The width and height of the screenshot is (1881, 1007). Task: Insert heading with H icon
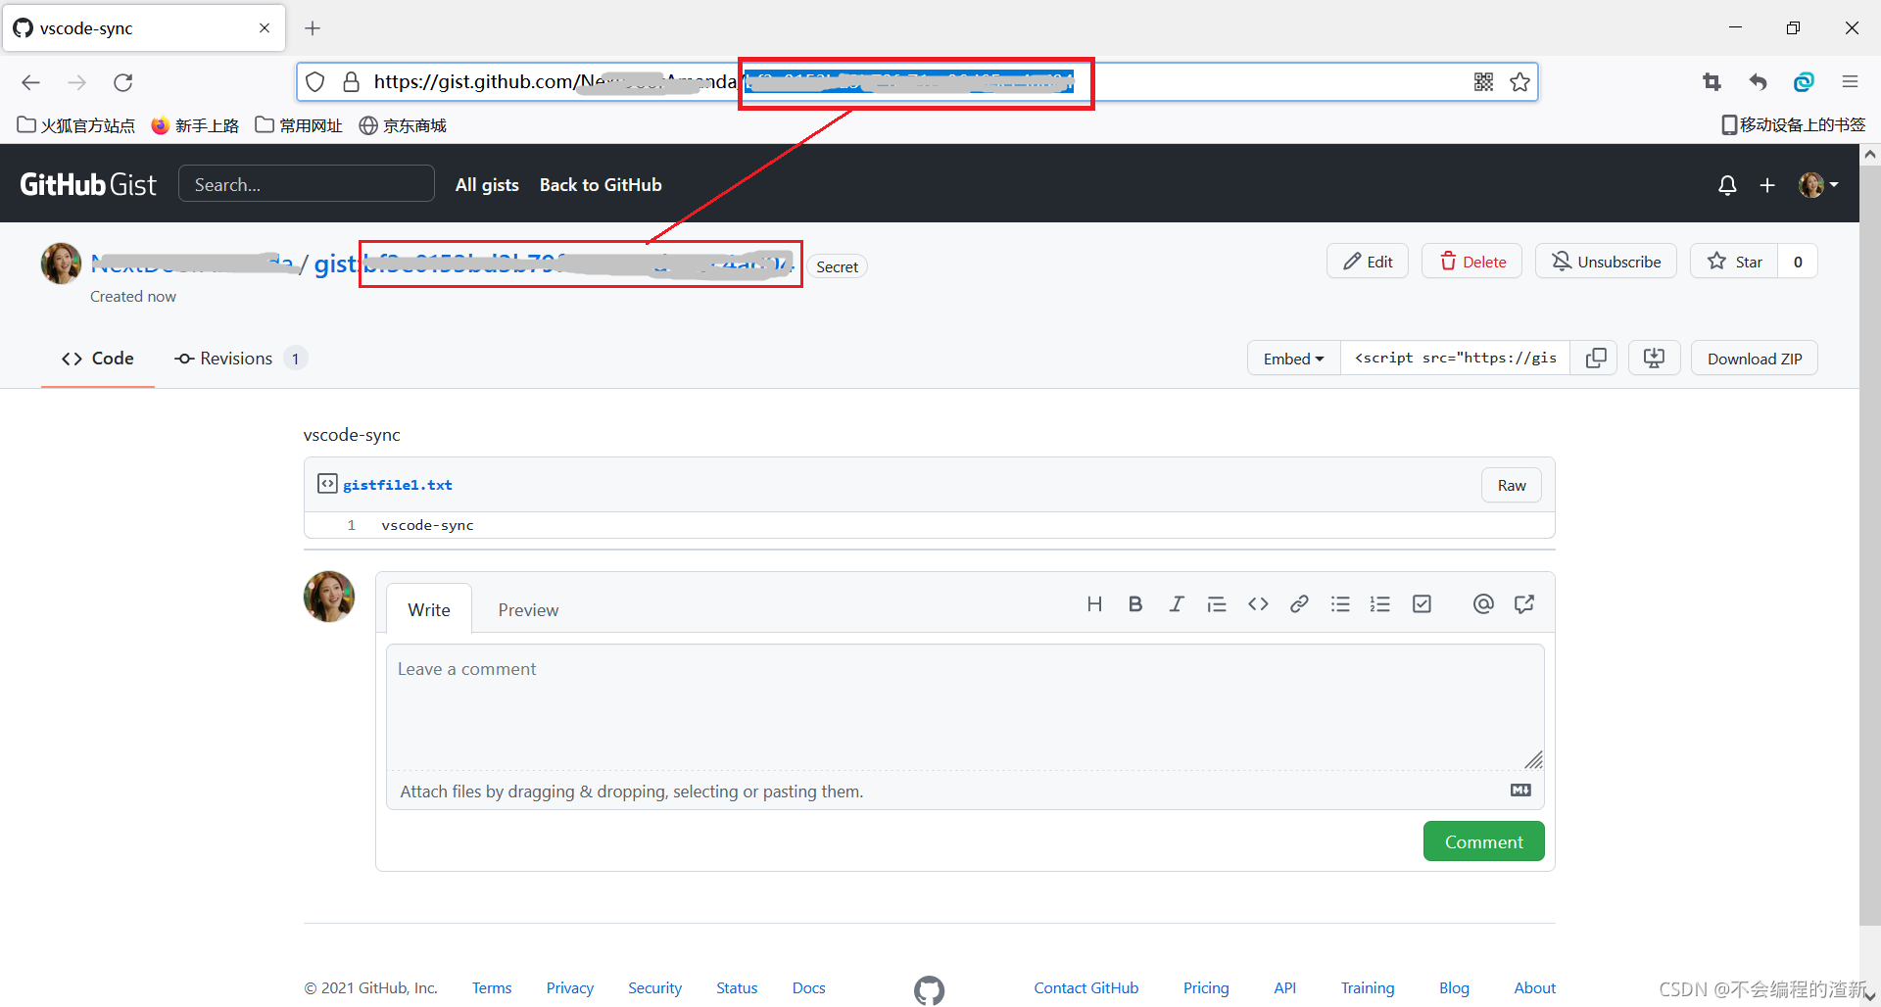pyautogui.click(x=1094, y=604)
